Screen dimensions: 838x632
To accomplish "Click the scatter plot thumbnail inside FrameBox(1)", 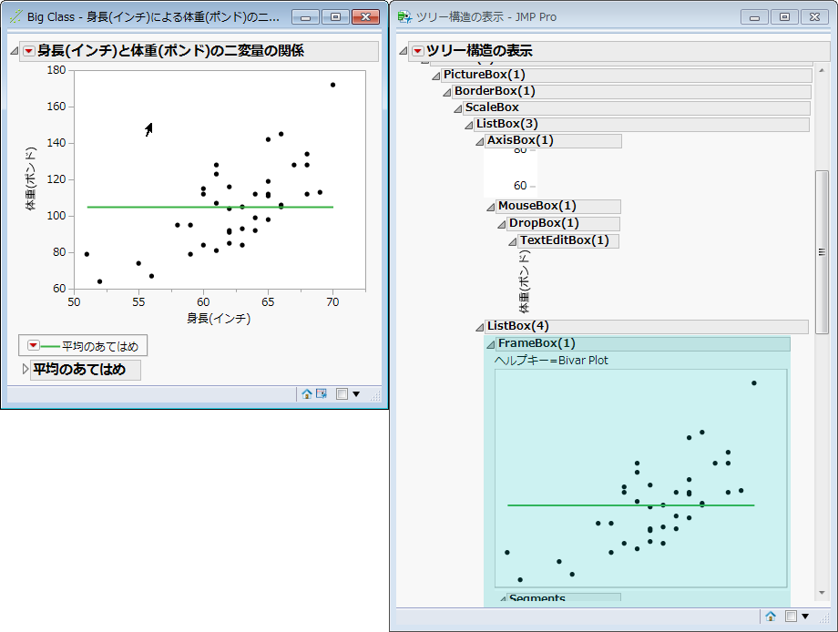I will tap(640, 478).
